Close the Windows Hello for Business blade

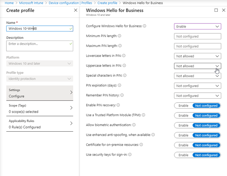point(224,10)
